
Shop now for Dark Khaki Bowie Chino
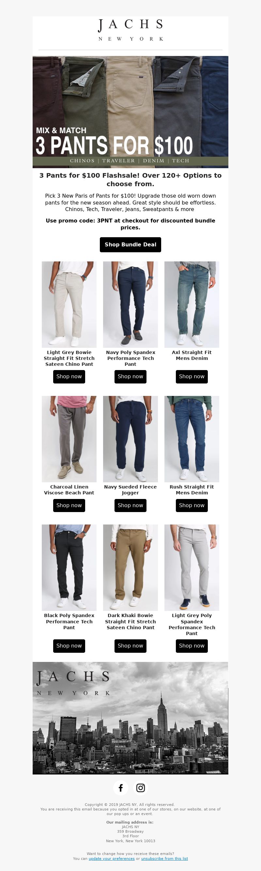(130, 646)
